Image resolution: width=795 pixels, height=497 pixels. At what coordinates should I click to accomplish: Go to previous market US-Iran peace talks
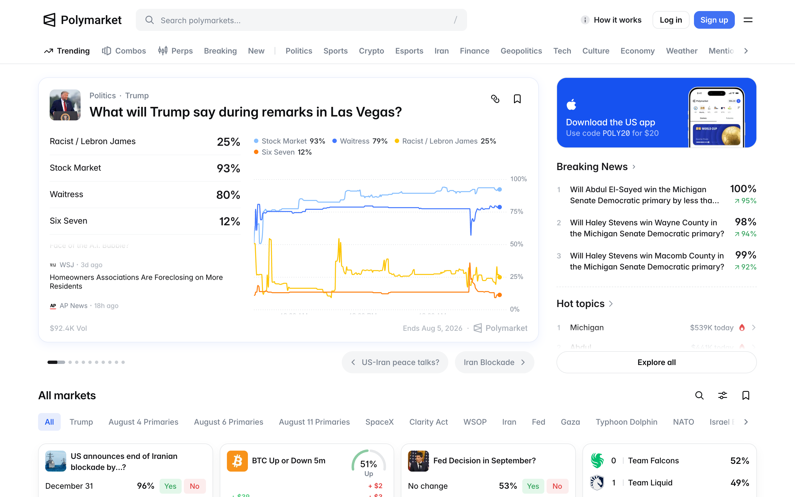[x=395, y=362]
